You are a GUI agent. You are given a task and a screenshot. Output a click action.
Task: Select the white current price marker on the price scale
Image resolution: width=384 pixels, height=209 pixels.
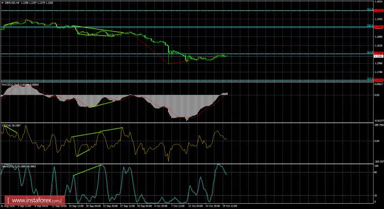379,56
